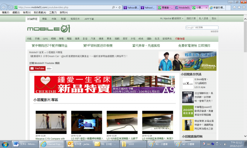Image resolution: width=247 pixels, height=148 pixels.
Task: Open the 買手機就送2千配件購物金 promo link
Action: (x=50, y=46)
